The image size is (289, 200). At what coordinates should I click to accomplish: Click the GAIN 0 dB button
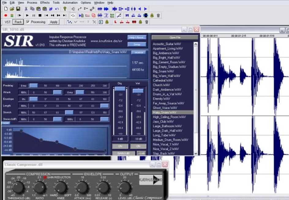123,153
